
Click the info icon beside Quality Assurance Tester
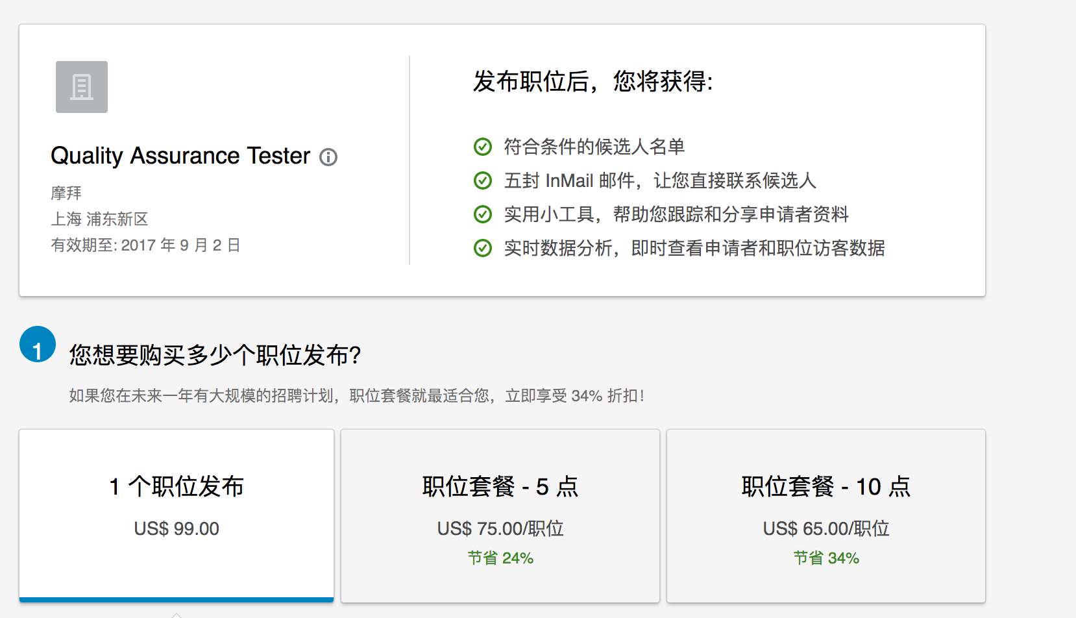tap(328, 157)
